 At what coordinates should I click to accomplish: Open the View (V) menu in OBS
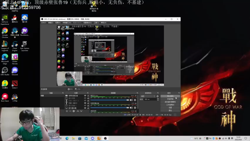tap(58, 23)
